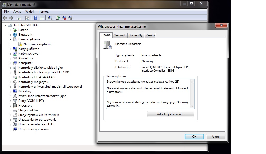Expand the Baterie tree node

tap(11, 30)
